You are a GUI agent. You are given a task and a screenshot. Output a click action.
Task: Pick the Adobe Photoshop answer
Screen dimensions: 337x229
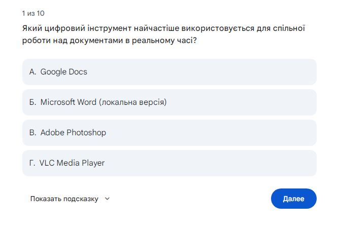click(x=170, y=133)
